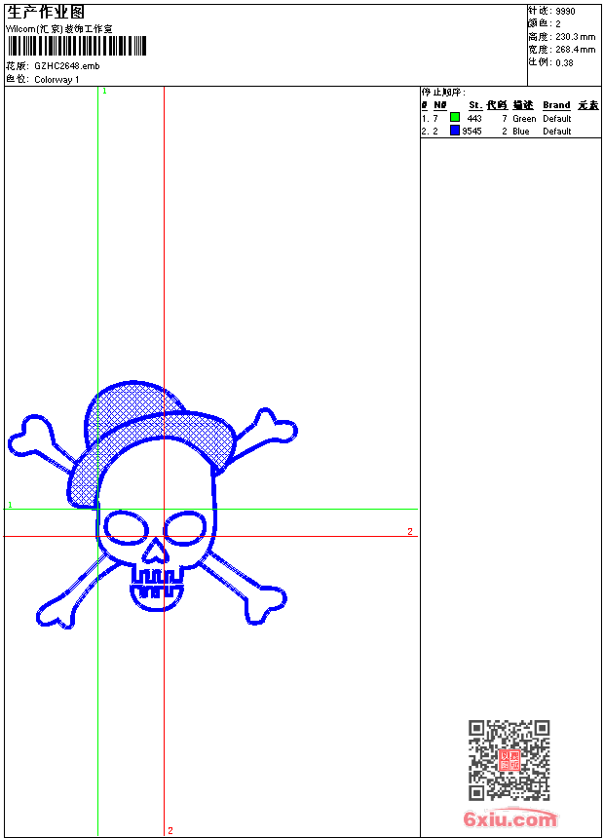Click the 6xiu.com watermark logo
Screen dimensions: 604x838
tap(510, 819)
